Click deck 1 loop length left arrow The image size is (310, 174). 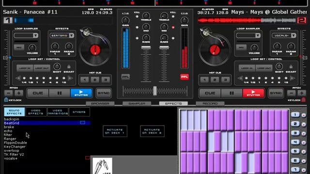[x=18, y=78]
